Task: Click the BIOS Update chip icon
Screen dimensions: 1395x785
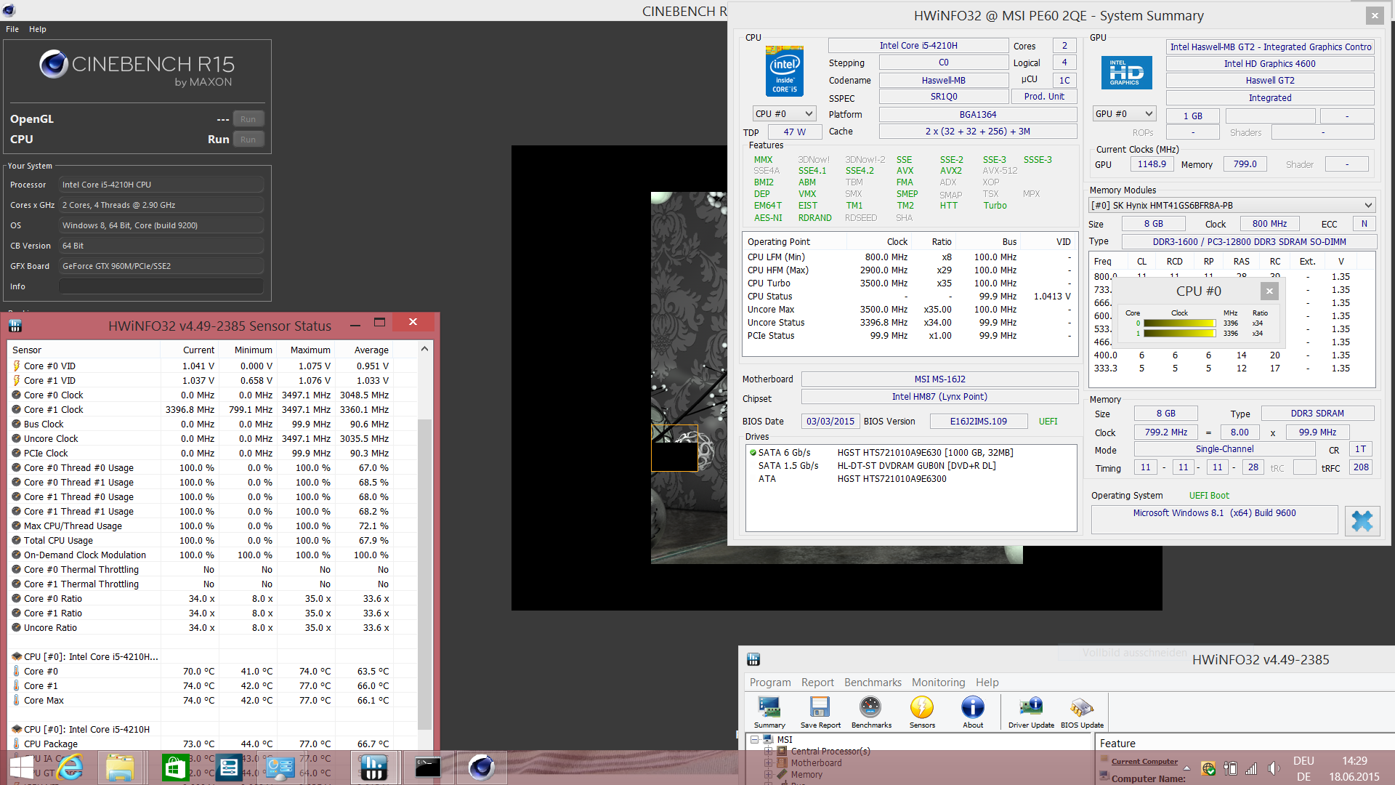Action: point(1082,712)
